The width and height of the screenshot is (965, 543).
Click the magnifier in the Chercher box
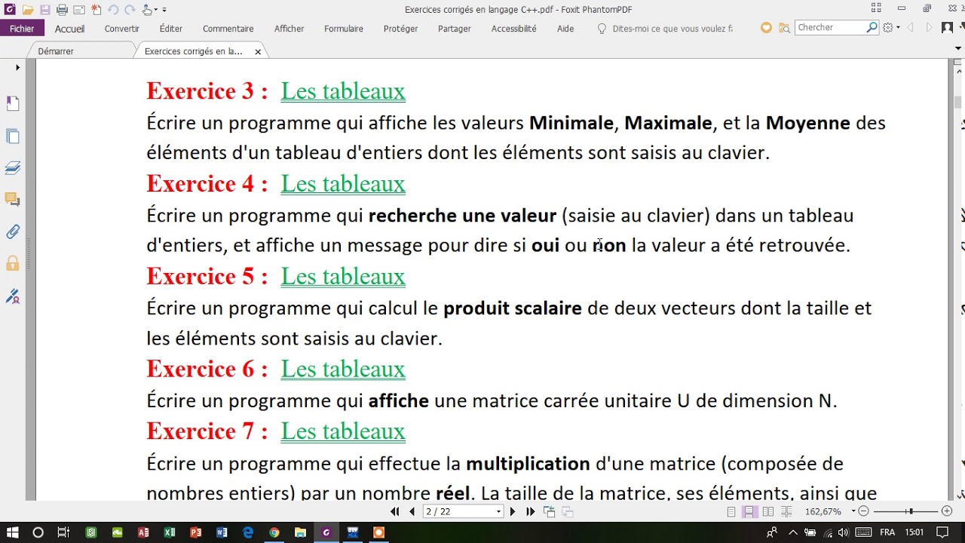click(872, 27)
